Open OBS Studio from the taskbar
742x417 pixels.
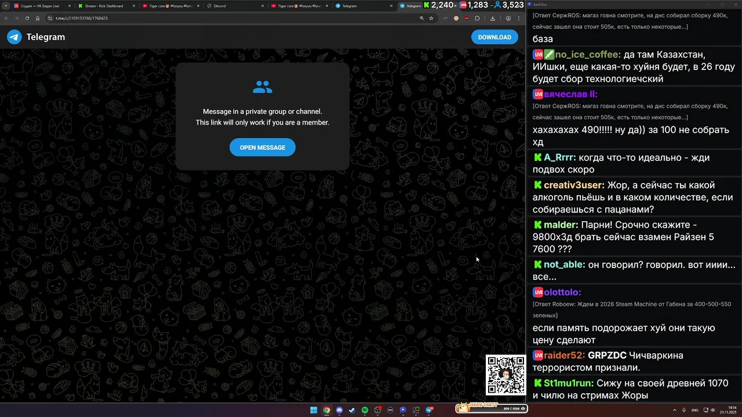point(377,410)
